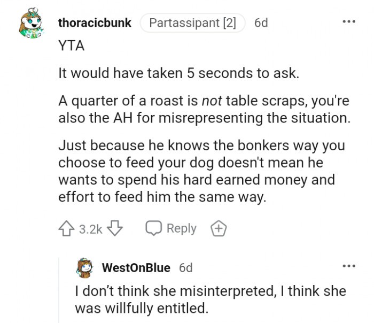This screenshot has width=374, height=323.
Task: Visit the WestOnBlue username link
Action: tap(136, 267)
